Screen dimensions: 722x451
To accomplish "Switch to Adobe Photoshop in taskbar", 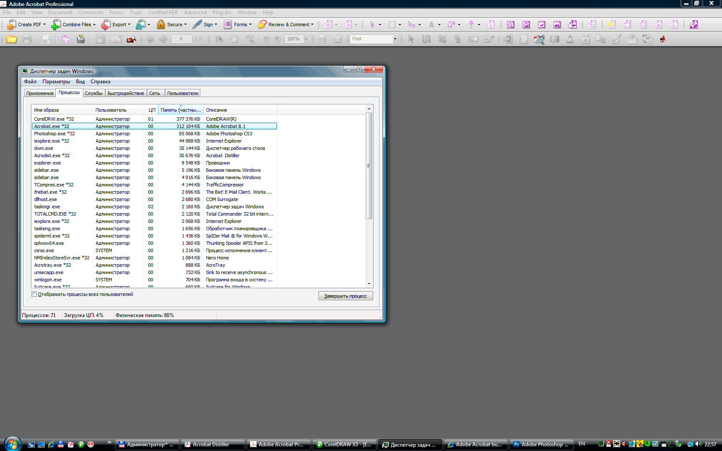I will [541, 445].
